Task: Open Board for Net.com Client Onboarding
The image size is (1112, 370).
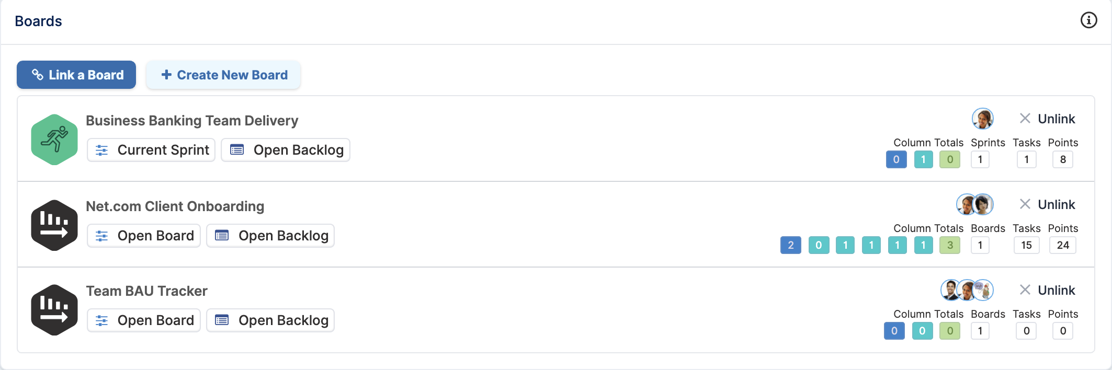Action: click(144, 236)
